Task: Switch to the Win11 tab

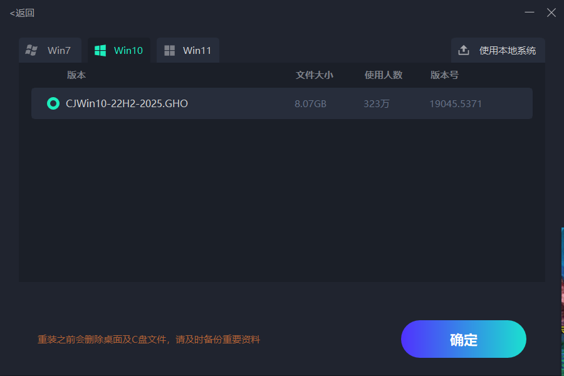Action: coord(188,50)
